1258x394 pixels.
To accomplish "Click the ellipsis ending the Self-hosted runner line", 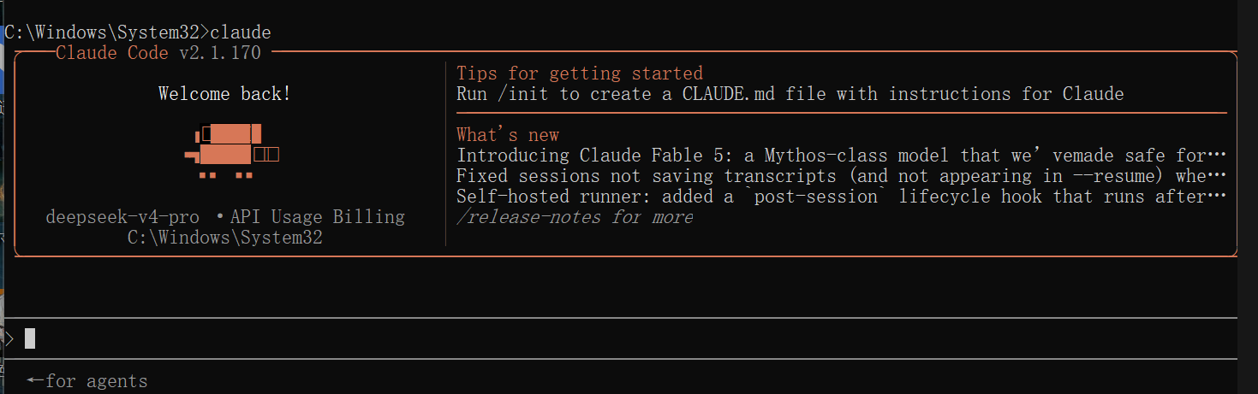I will (1217, 197).
